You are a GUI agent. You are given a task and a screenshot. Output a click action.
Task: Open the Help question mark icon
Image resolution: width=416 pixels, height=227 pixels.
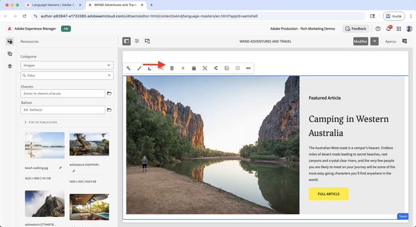(x=378, y=29)
